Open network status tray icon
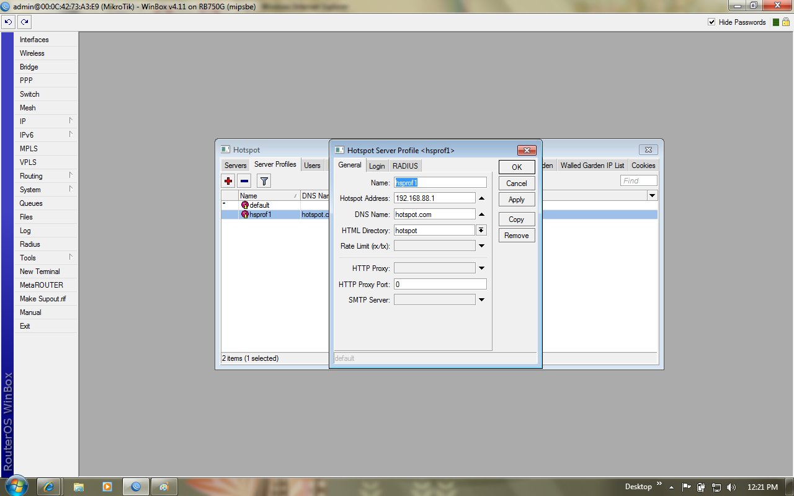 click(716, 487)
